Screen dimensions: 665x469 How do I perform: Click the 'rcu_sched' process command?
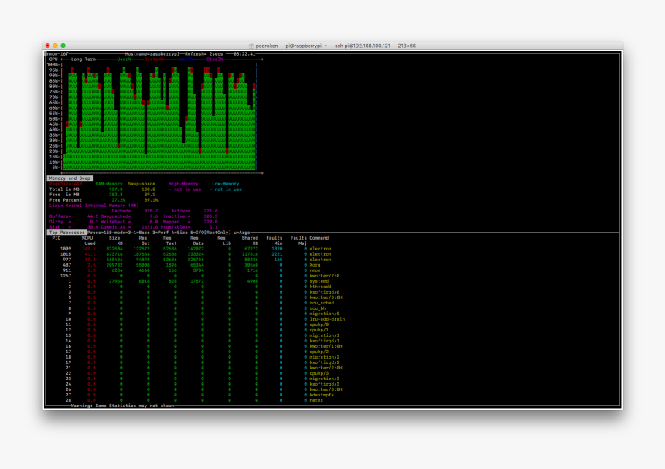(x=322, y=303)
